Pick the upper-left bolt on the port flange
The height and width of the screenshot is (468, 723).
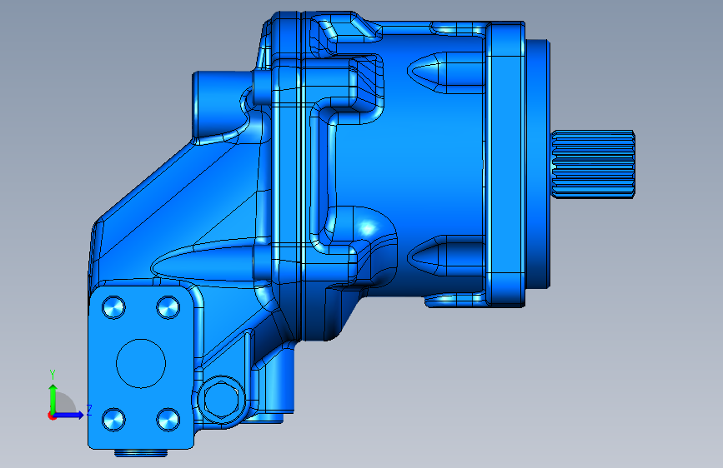coord(113,307)
